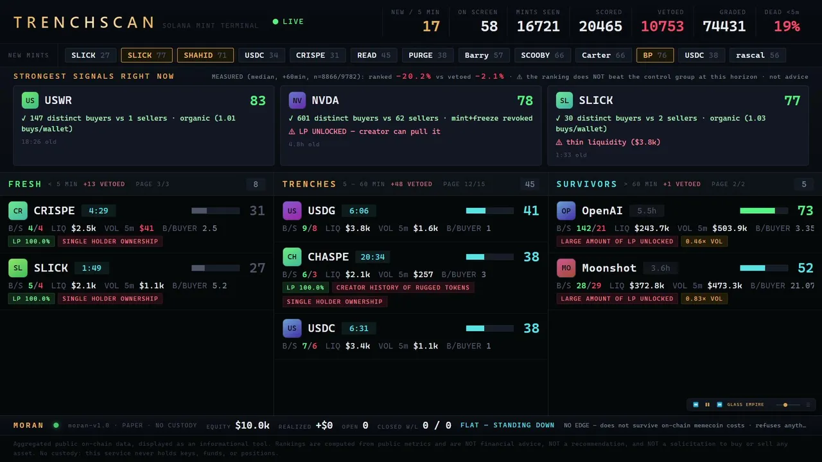Click the Moonshot score bar

click(764, 268)
